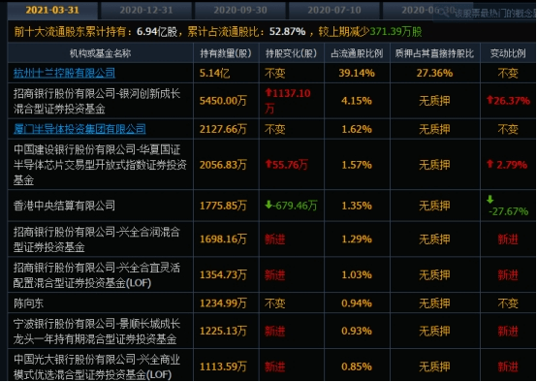Image resolution: width=537 pixels, height=382 pixels.
Task: Select the 4.15% ratio cell
Action: point(357,101)
